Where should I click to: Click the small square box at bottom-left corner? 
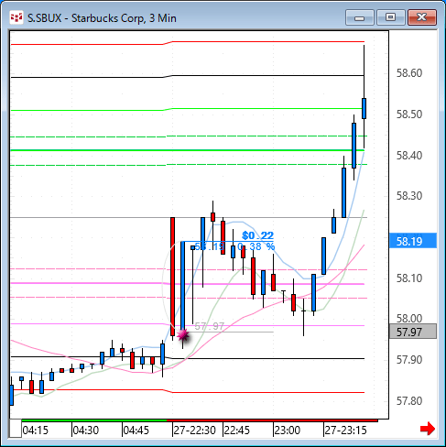[16, 429]
